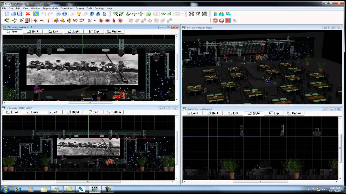This screenshot has height=194, width=346.
Task: Toggle the green eye visibility icon
Action: [x=163, y=14]
